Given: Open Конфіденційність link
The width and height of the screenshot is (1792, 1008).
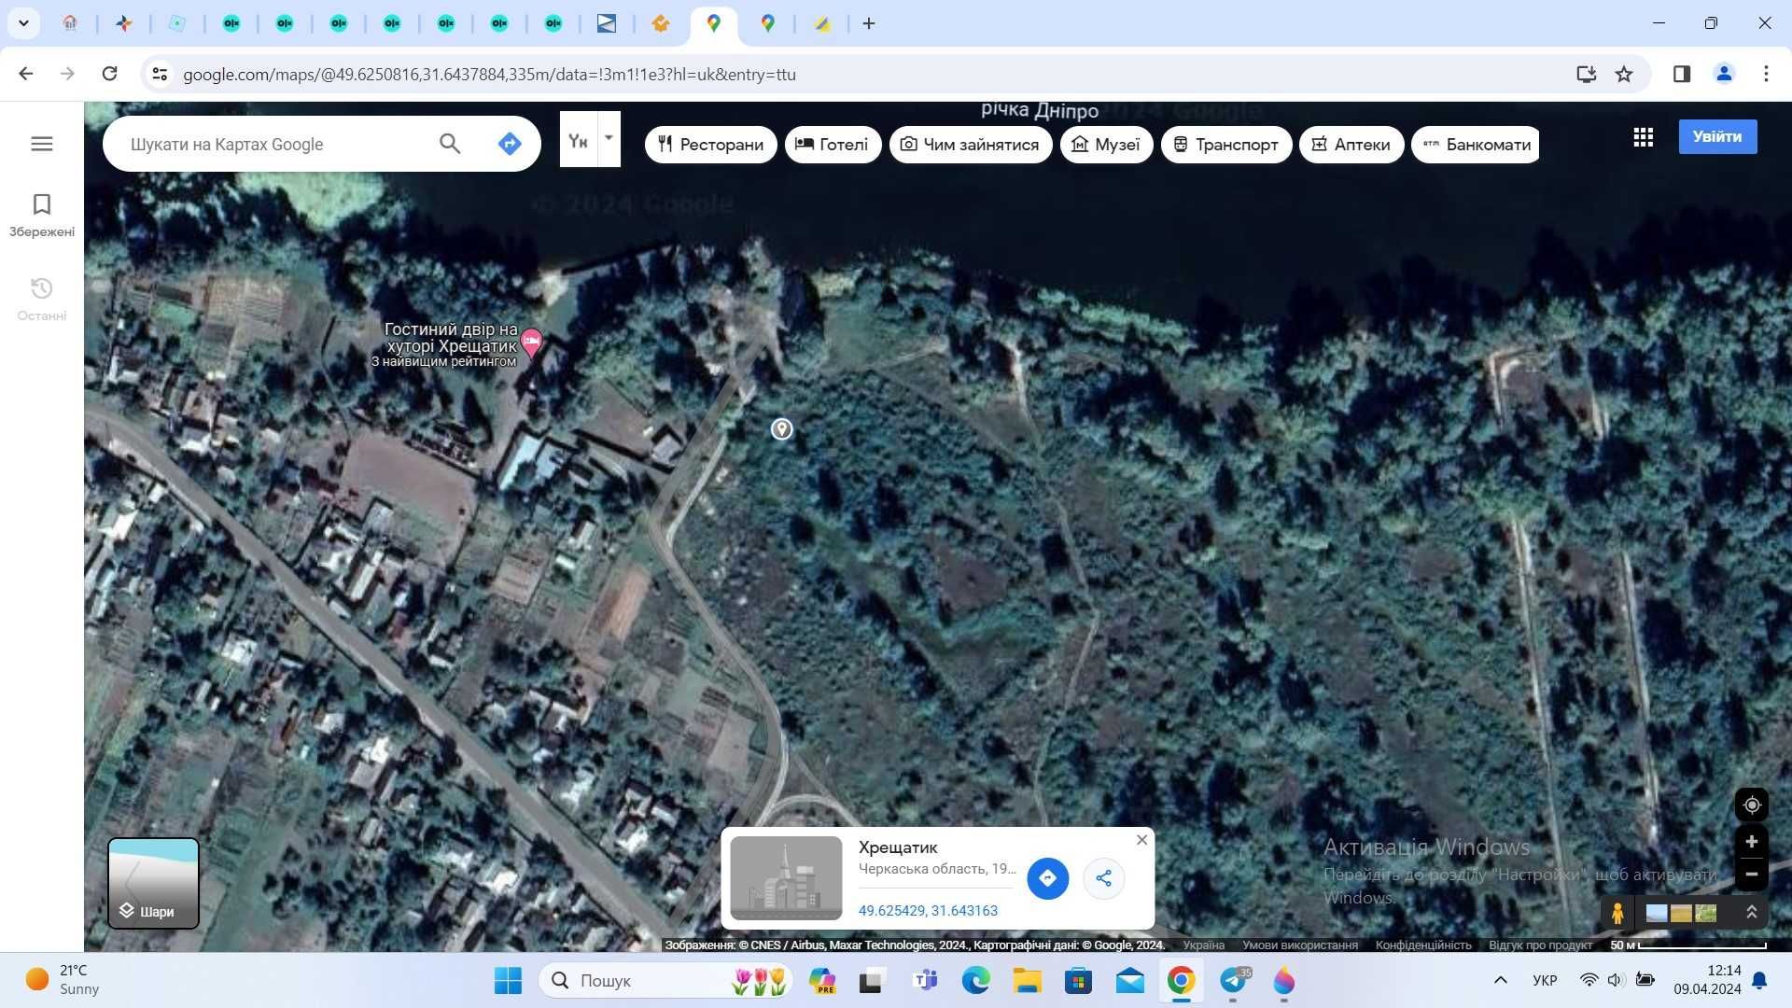Looking at the screenshot, I should click(x=1423, y=945).
